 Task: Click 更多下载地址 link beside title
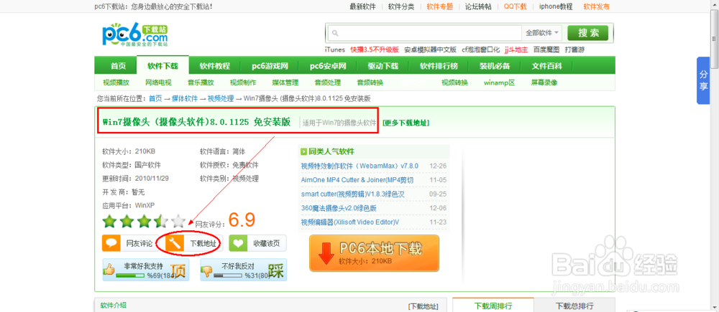(406, 123)
